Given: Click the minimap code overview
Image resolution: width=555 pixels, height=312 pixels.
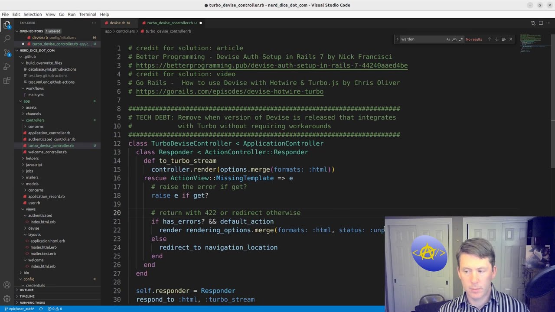Looking at the screenshot, I should pos(534,43).
